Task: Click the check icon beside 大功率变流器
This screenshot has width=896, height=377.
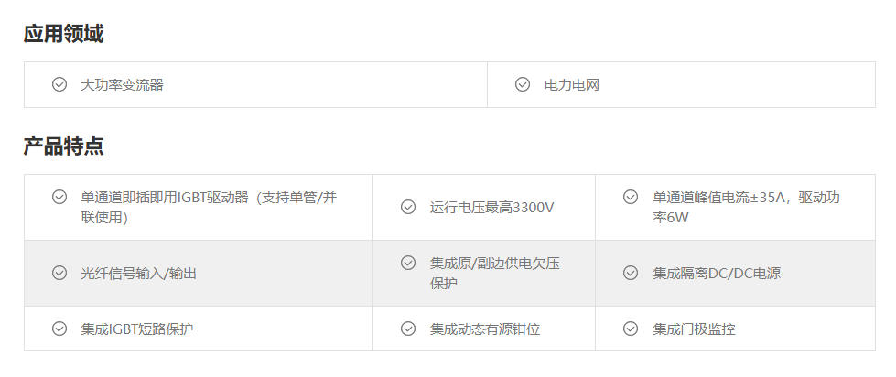Action: pos(59,84)
